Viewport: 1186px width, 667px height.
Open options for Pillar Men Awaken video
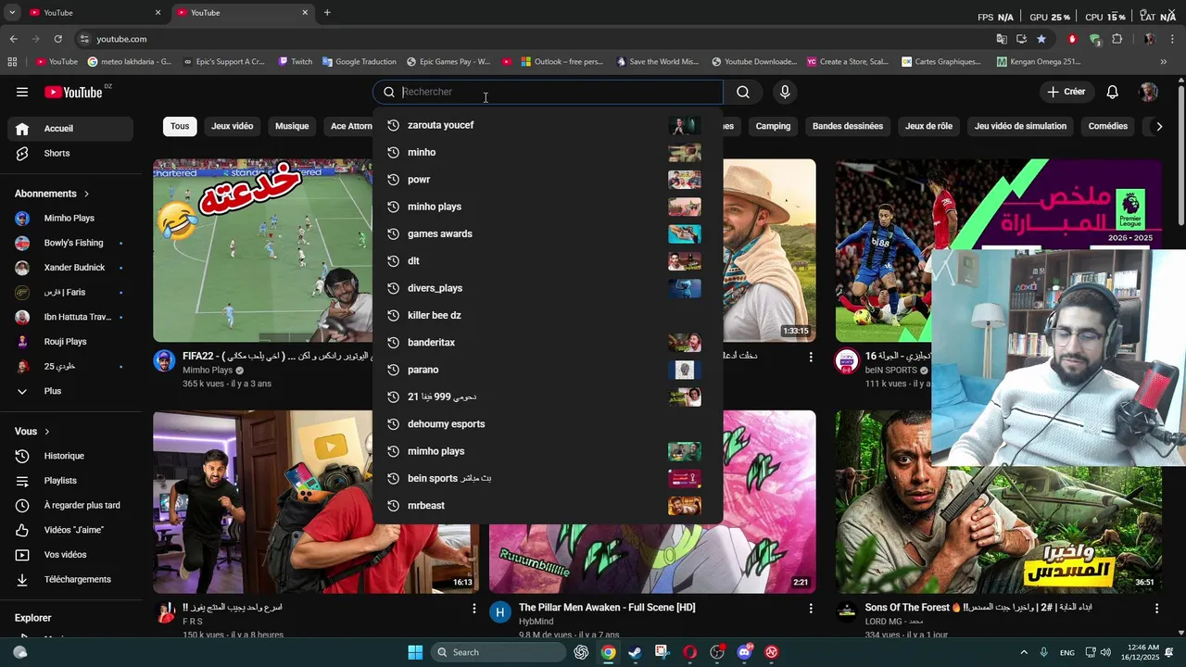811,609
